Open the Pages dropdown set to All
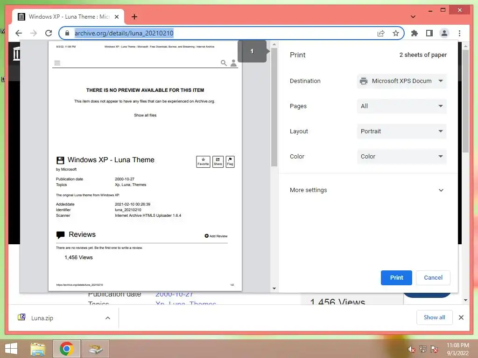 click(402, 106)
